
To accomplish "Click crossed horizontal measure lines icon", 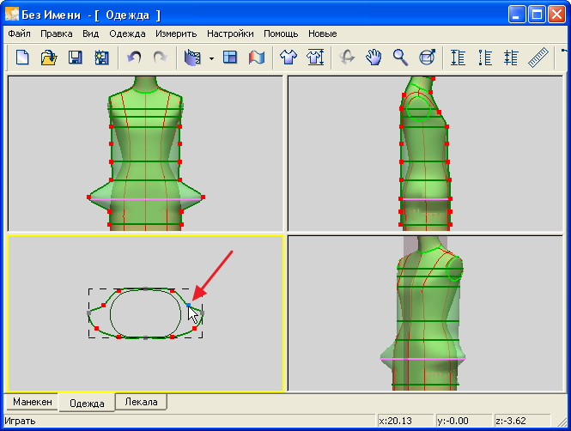I will tap(511, 58).
